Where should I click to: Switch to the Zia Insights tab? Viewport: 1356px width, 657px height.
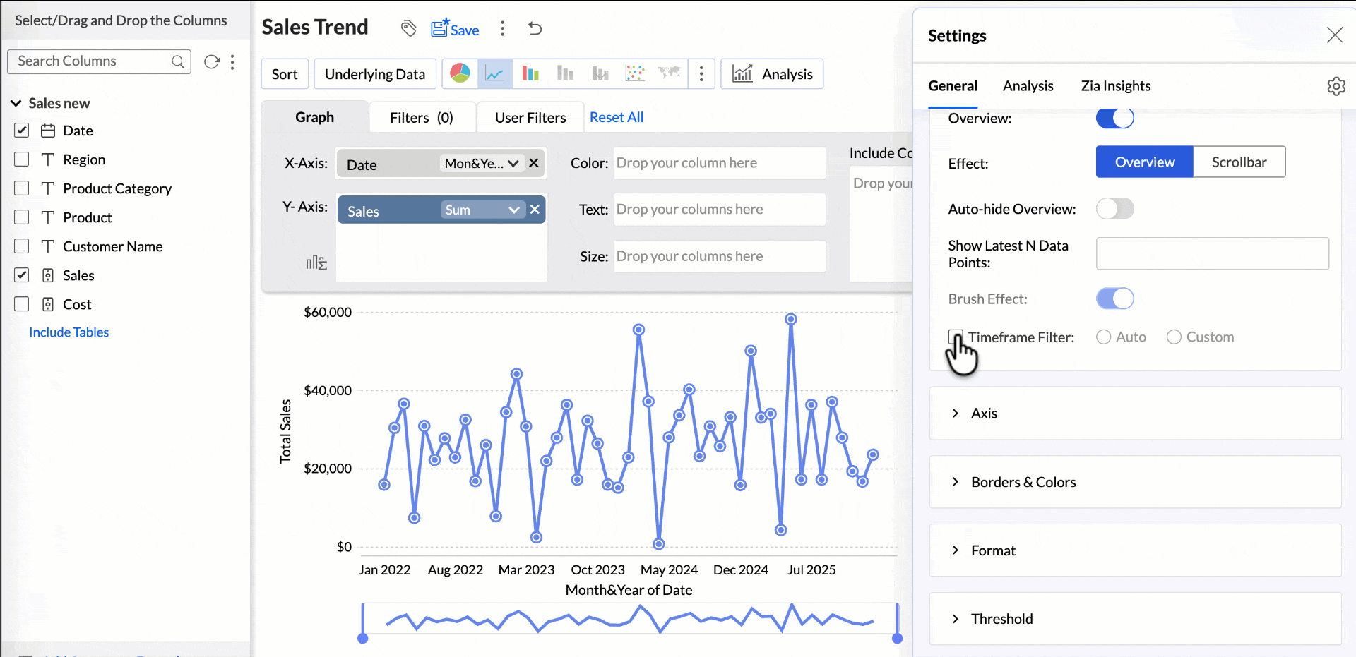pos(1115,86)
